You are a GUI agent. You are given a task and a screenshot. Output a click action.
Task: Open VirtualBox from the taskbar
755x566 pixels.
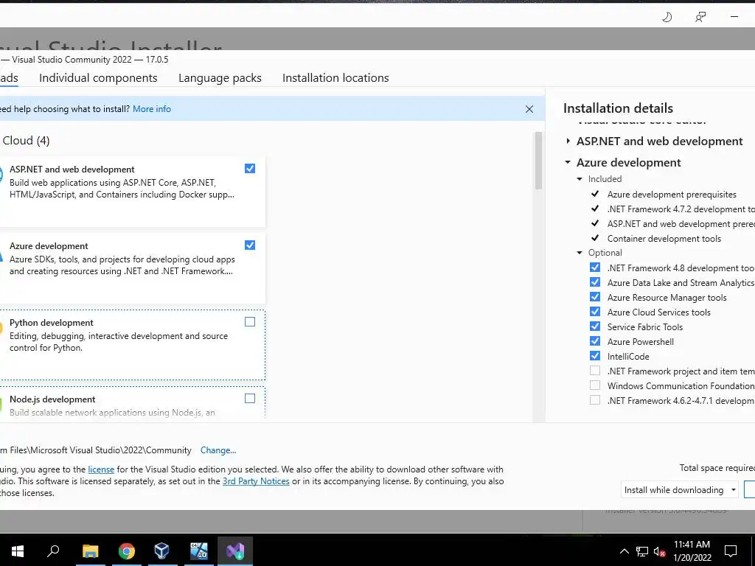[x=162, y=551]
